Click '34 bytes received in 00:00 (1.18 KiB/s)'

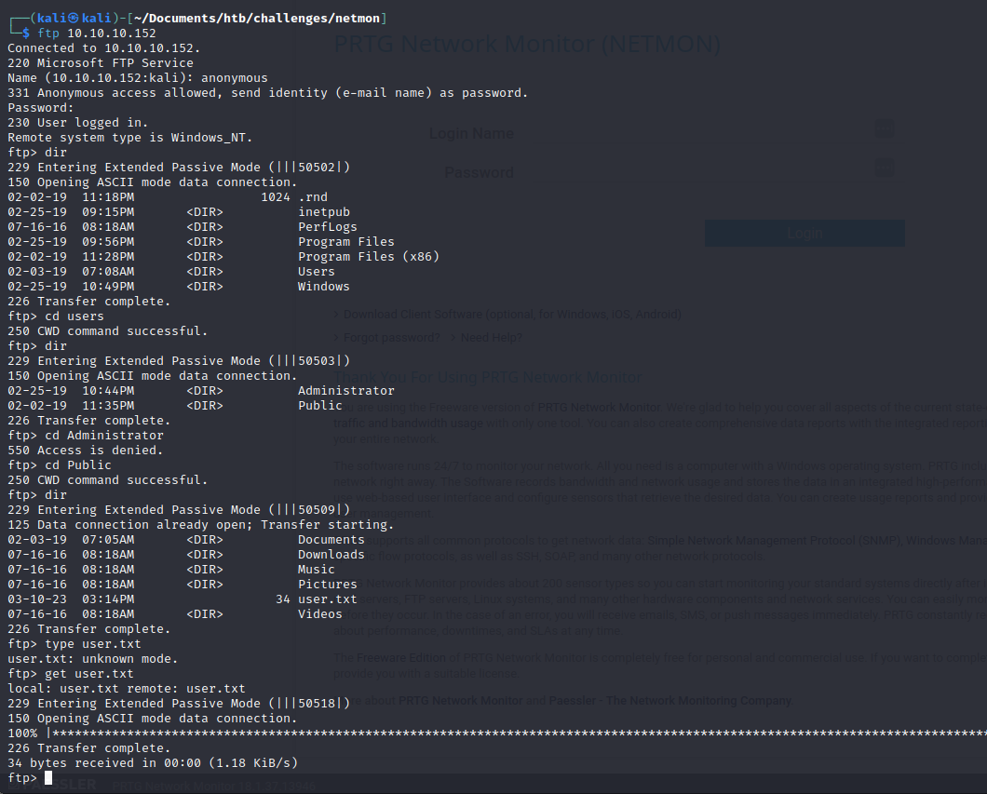(x=153, y=762)
